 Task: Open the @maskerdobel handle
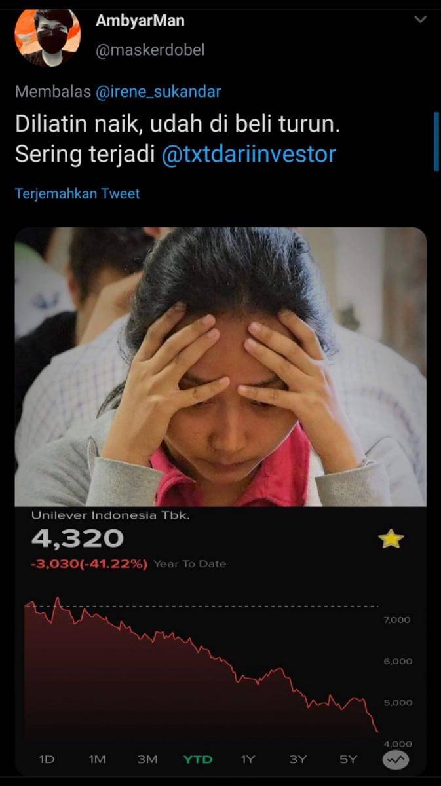151,50
